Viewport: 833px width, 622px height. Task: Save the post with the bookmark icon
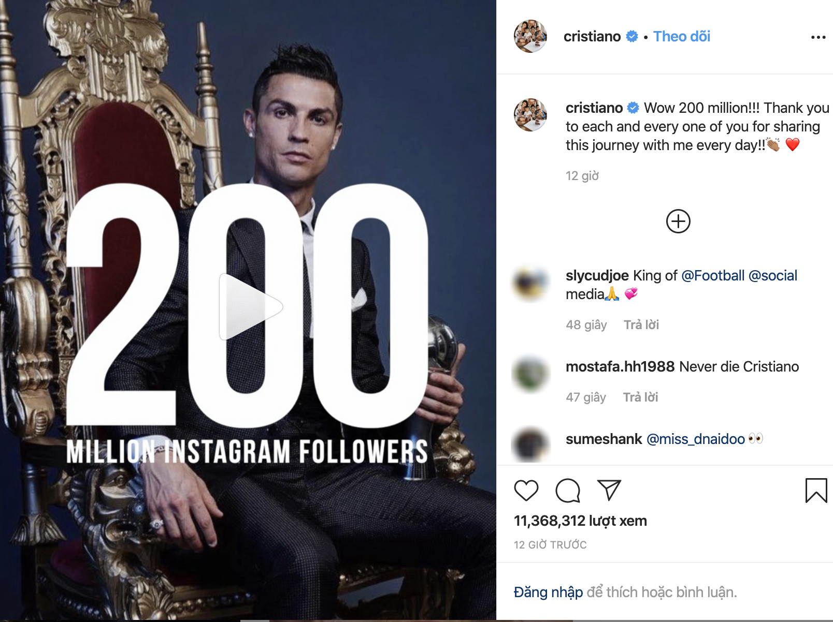pyautogui.click(x=816, y=490)
